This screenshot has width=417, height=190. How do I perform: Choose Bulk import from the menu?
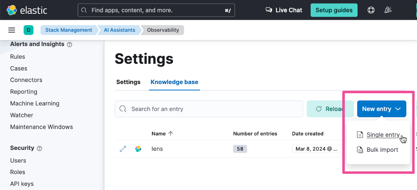tap(382, 150)
